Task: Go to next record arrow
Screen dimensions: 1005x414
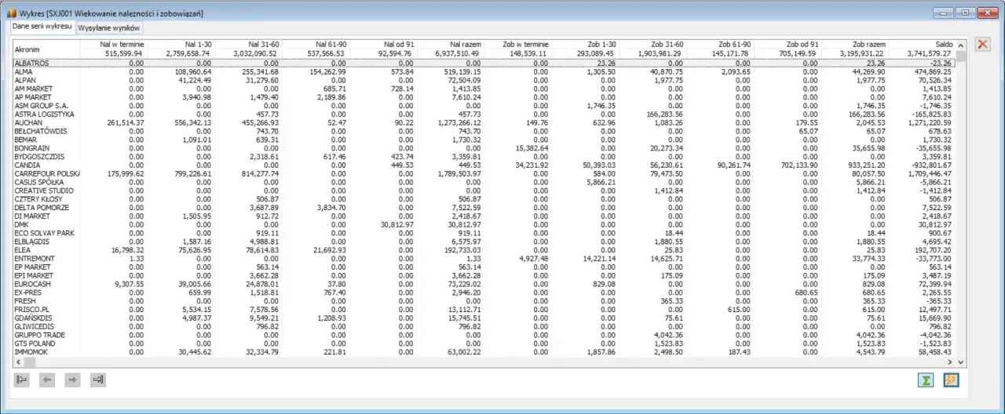Action: [72, 380]
